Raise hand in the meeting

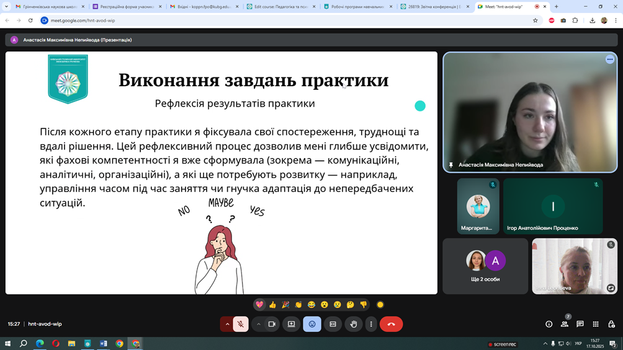[x=354, y=324]
